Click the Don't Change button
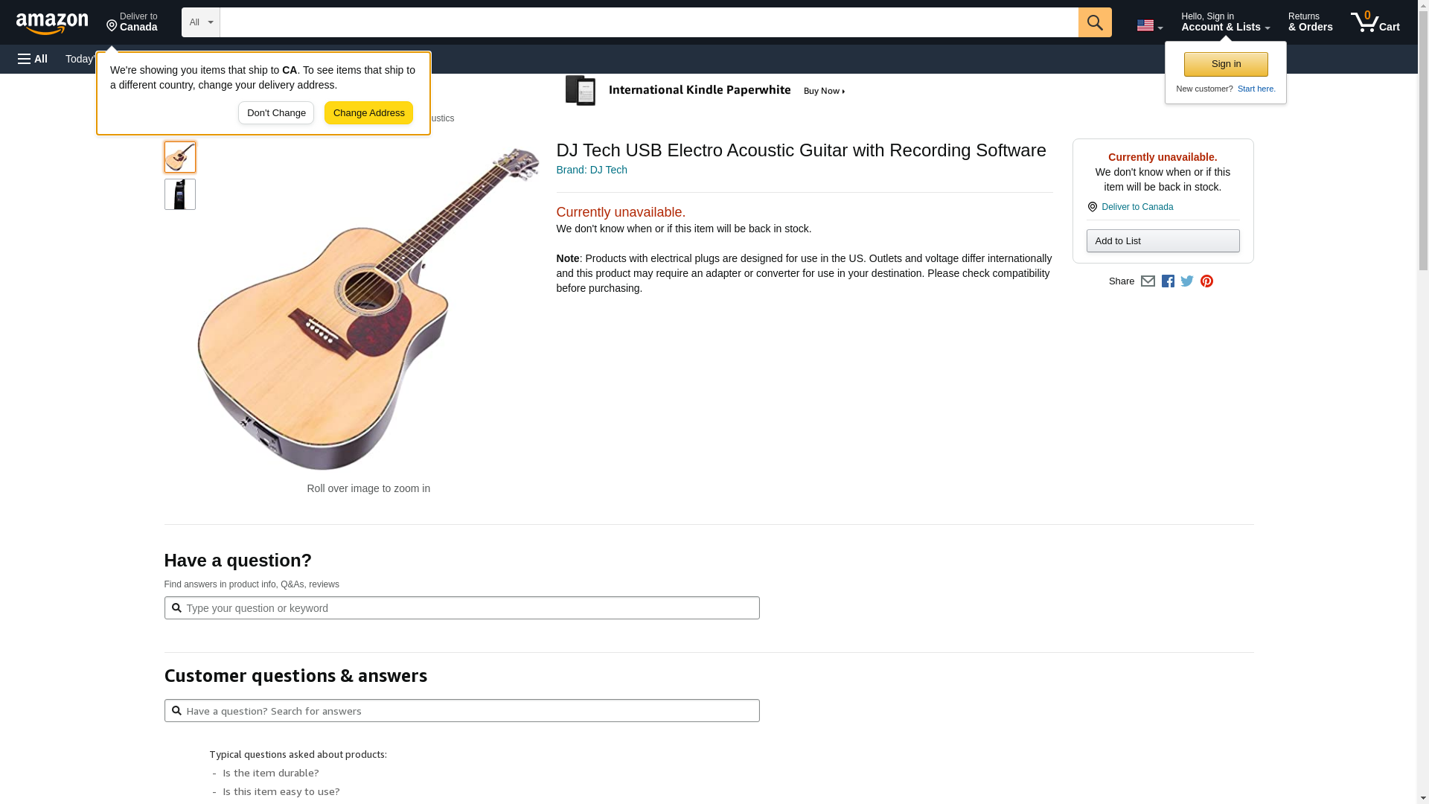 (x=276, y=113)
